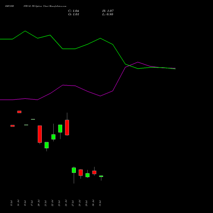Click the red candle at 24 Jul

67,127
